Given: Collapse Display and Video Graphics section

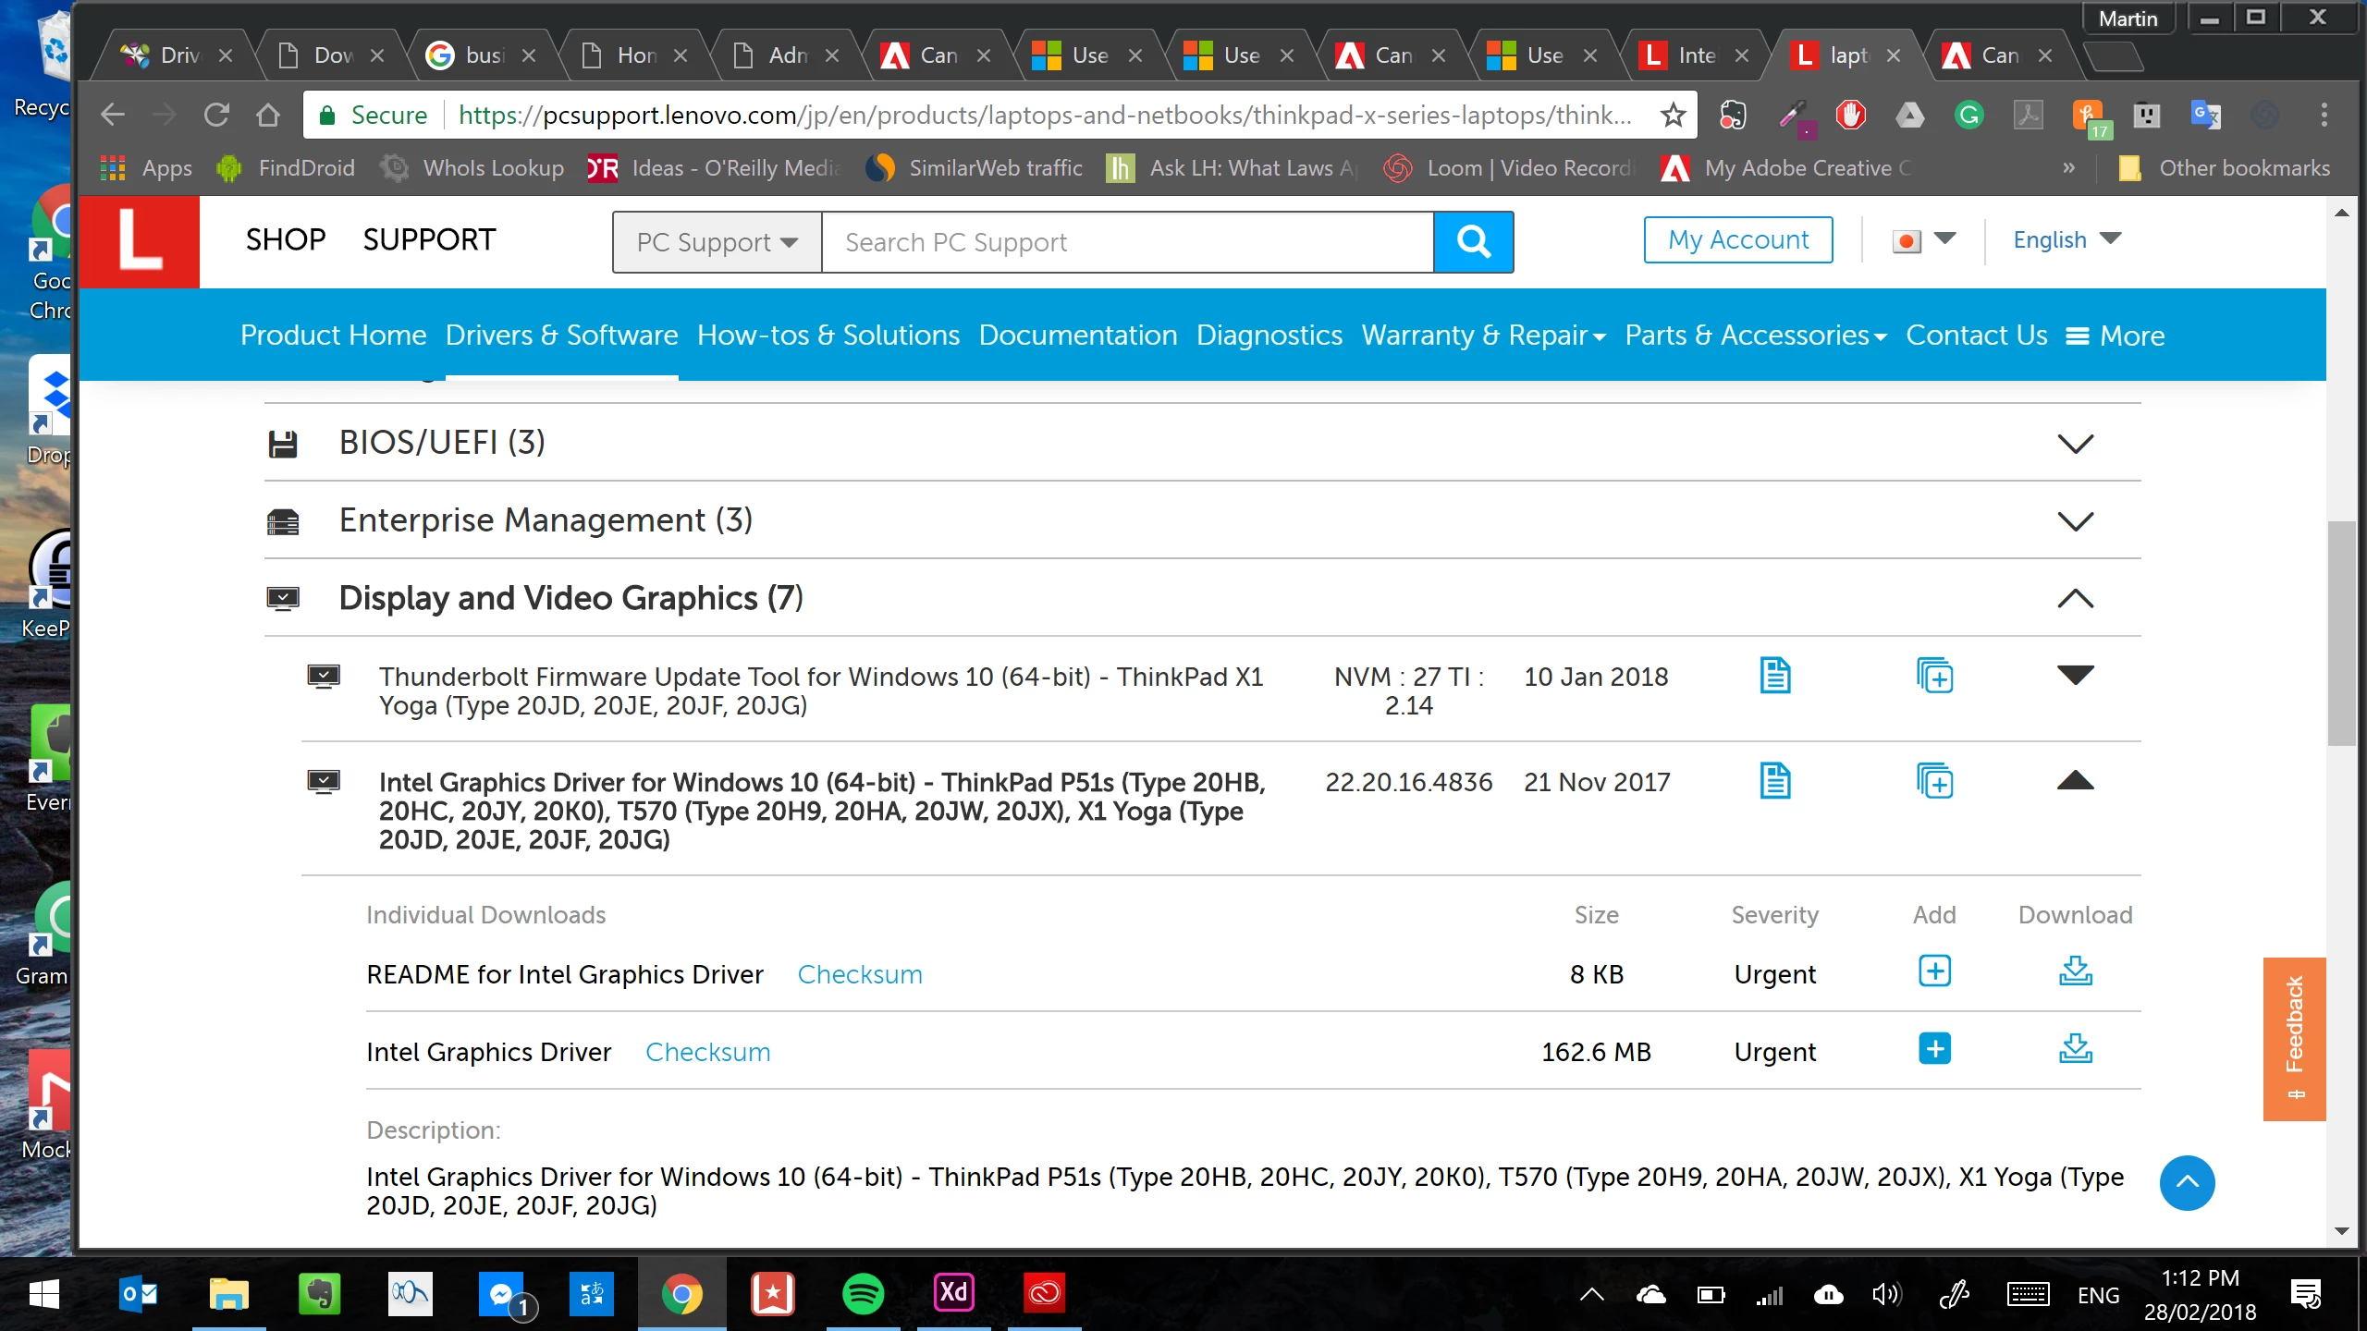Looking at the screenshot, I should [x=2074, y=598].
